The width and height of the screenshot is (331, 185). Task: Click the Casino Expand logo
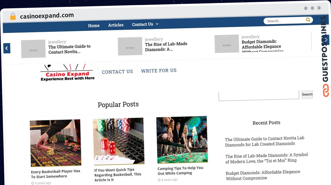(x=67, y=73)
